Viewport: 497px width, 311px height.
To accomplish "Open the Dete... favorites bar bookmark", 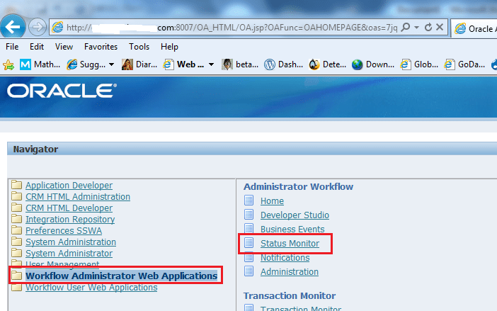I will pos(328,64).
